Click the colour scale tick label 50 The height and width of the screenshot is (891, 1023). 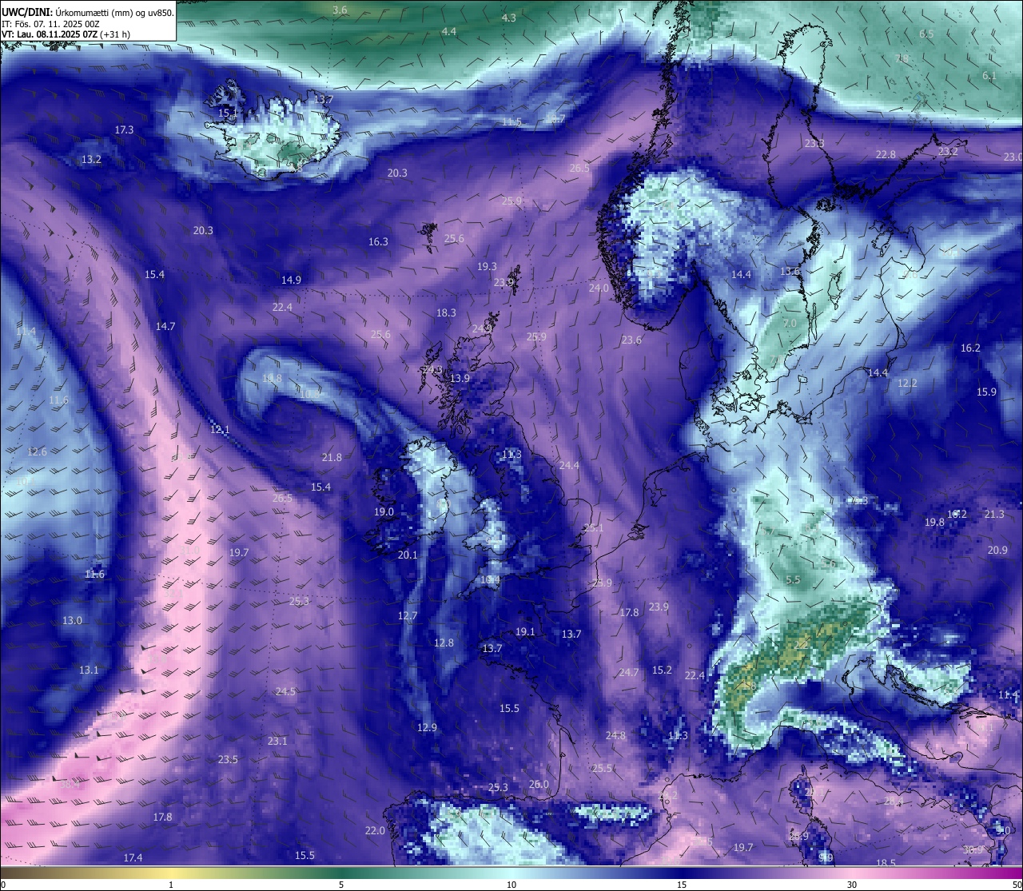click(x=1017, y=885)
